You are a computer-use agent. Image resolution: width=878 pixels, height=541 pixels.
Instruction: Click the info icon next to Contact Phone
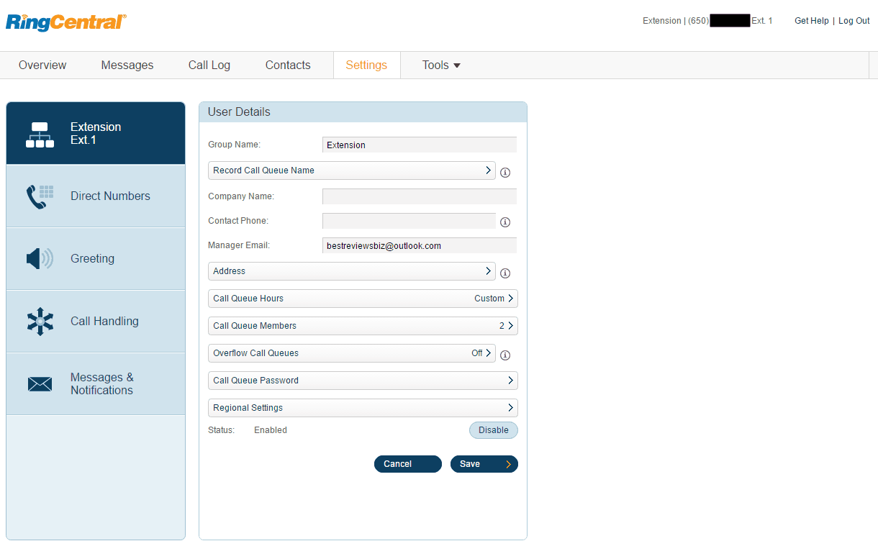(504, 222)
